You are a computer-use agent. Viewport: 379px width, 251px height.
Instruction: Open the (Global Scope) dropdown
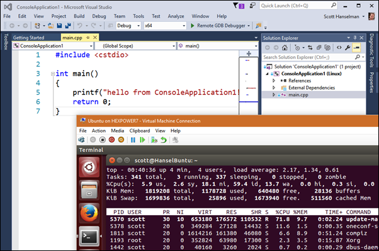(174, 46)
